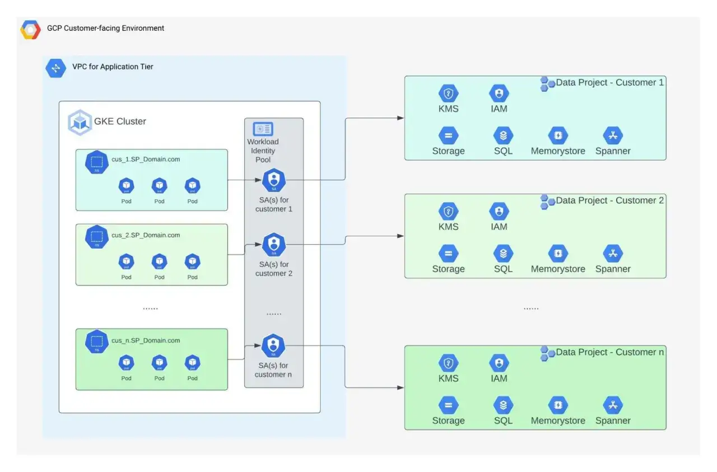Image resolution: width=717 pixels, height=472 pixels.
Task: Select the cus_2.SP_Domain.com namespace icon
Action: coord(96,237)
